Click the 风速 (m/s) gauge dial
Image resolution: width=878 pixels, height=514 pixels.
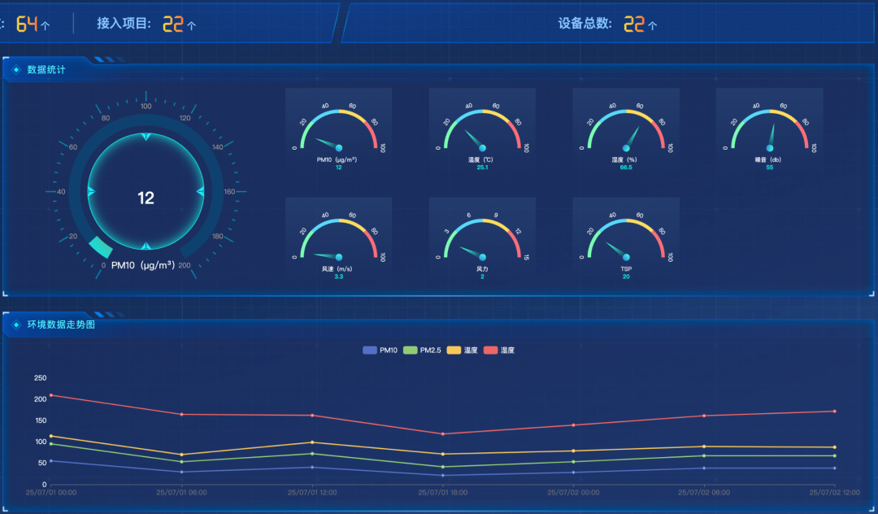(x=338, y=238)
